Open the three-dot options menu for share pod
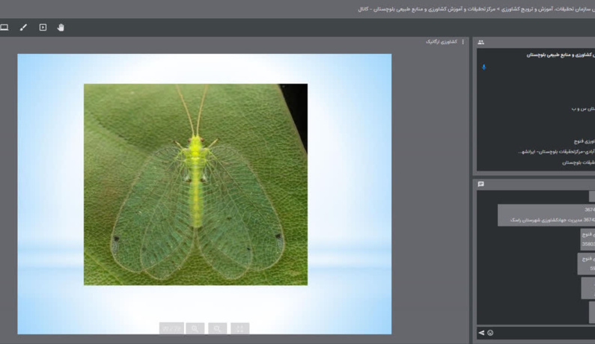 pyautogui.click(x=463, y=42)
